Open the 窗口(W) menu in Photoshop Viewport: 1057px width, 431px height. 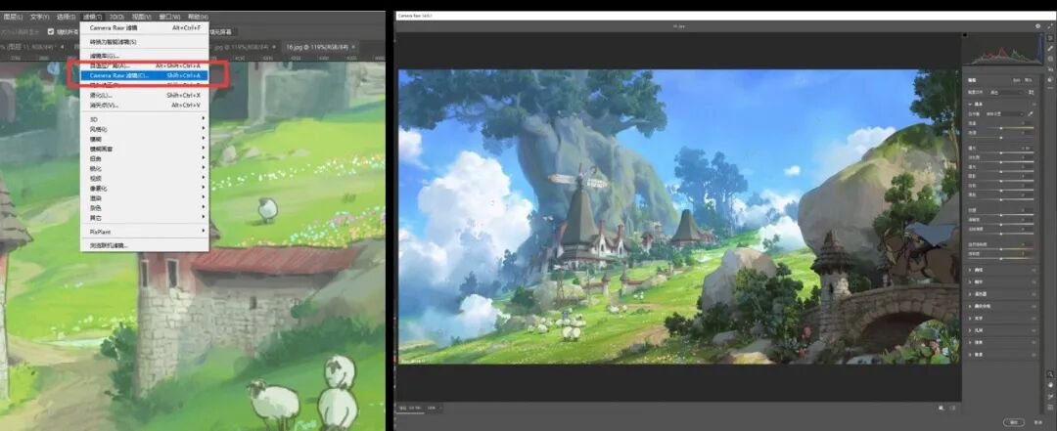(x=170, y=17)
